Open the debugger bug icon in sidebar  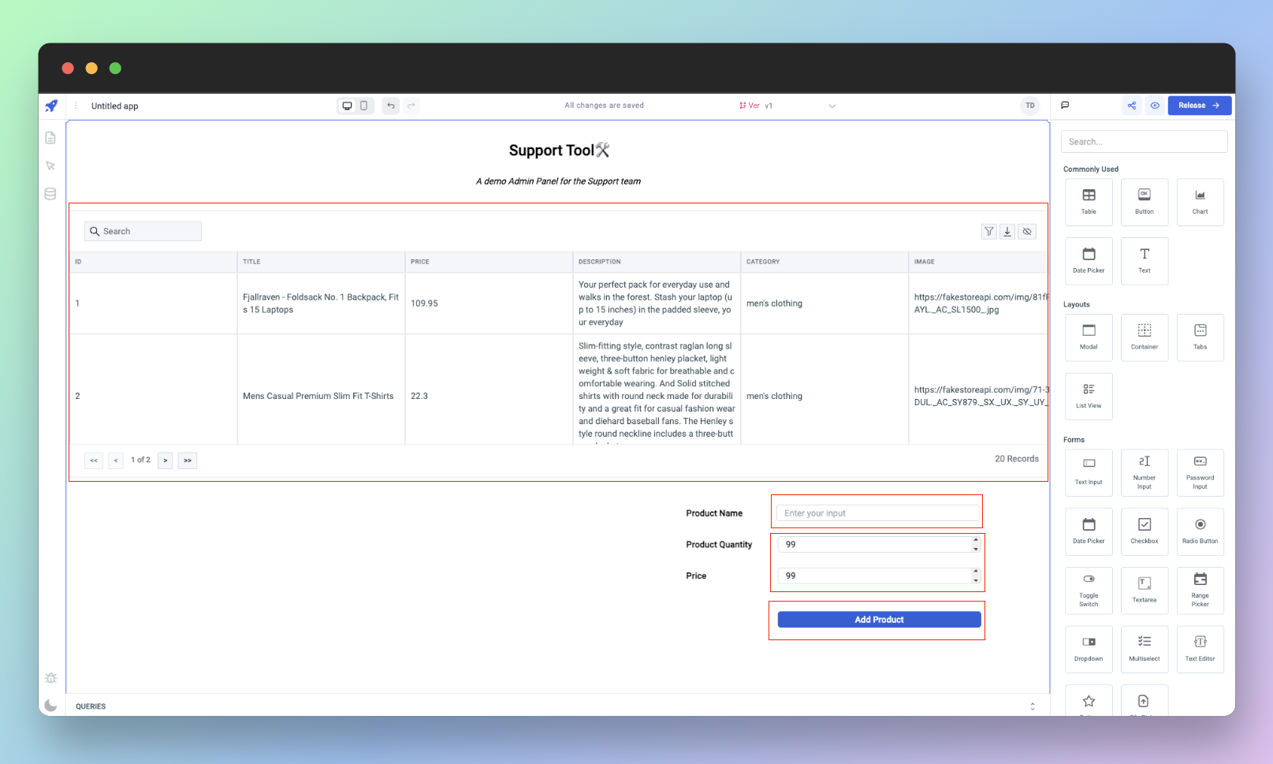coord(51,678)
